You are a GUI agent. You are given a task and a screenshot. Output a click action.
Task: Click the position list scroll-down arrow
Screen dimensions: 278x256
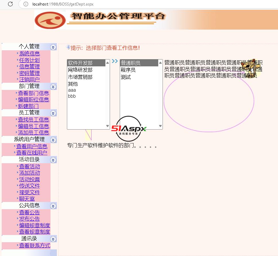point(160,126)
